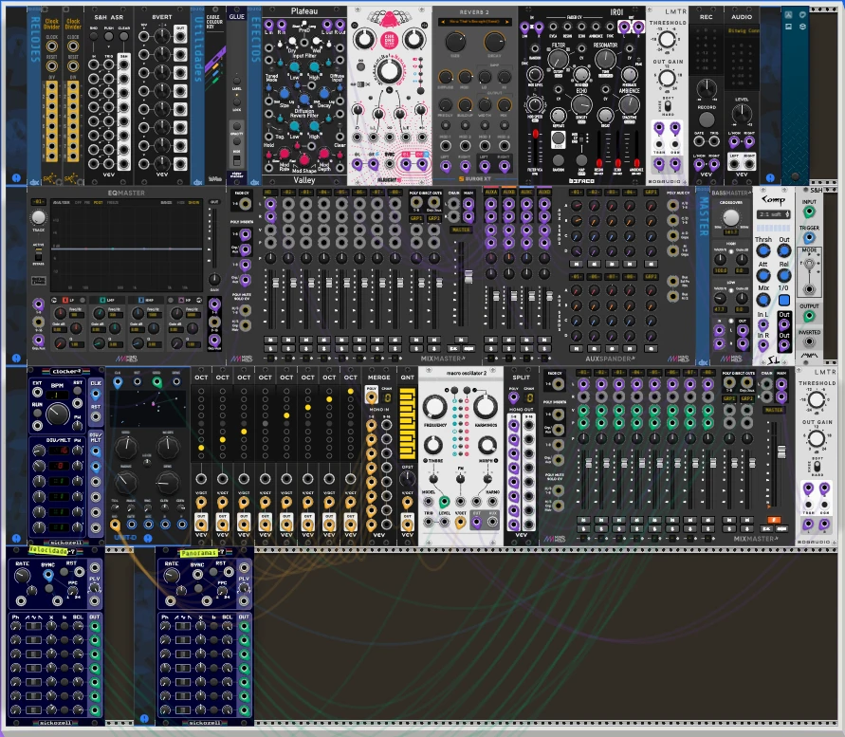Screen dimensions: 845x737
Task: Click the EQMaster TRACK knob
Action: tap(38, 216)
